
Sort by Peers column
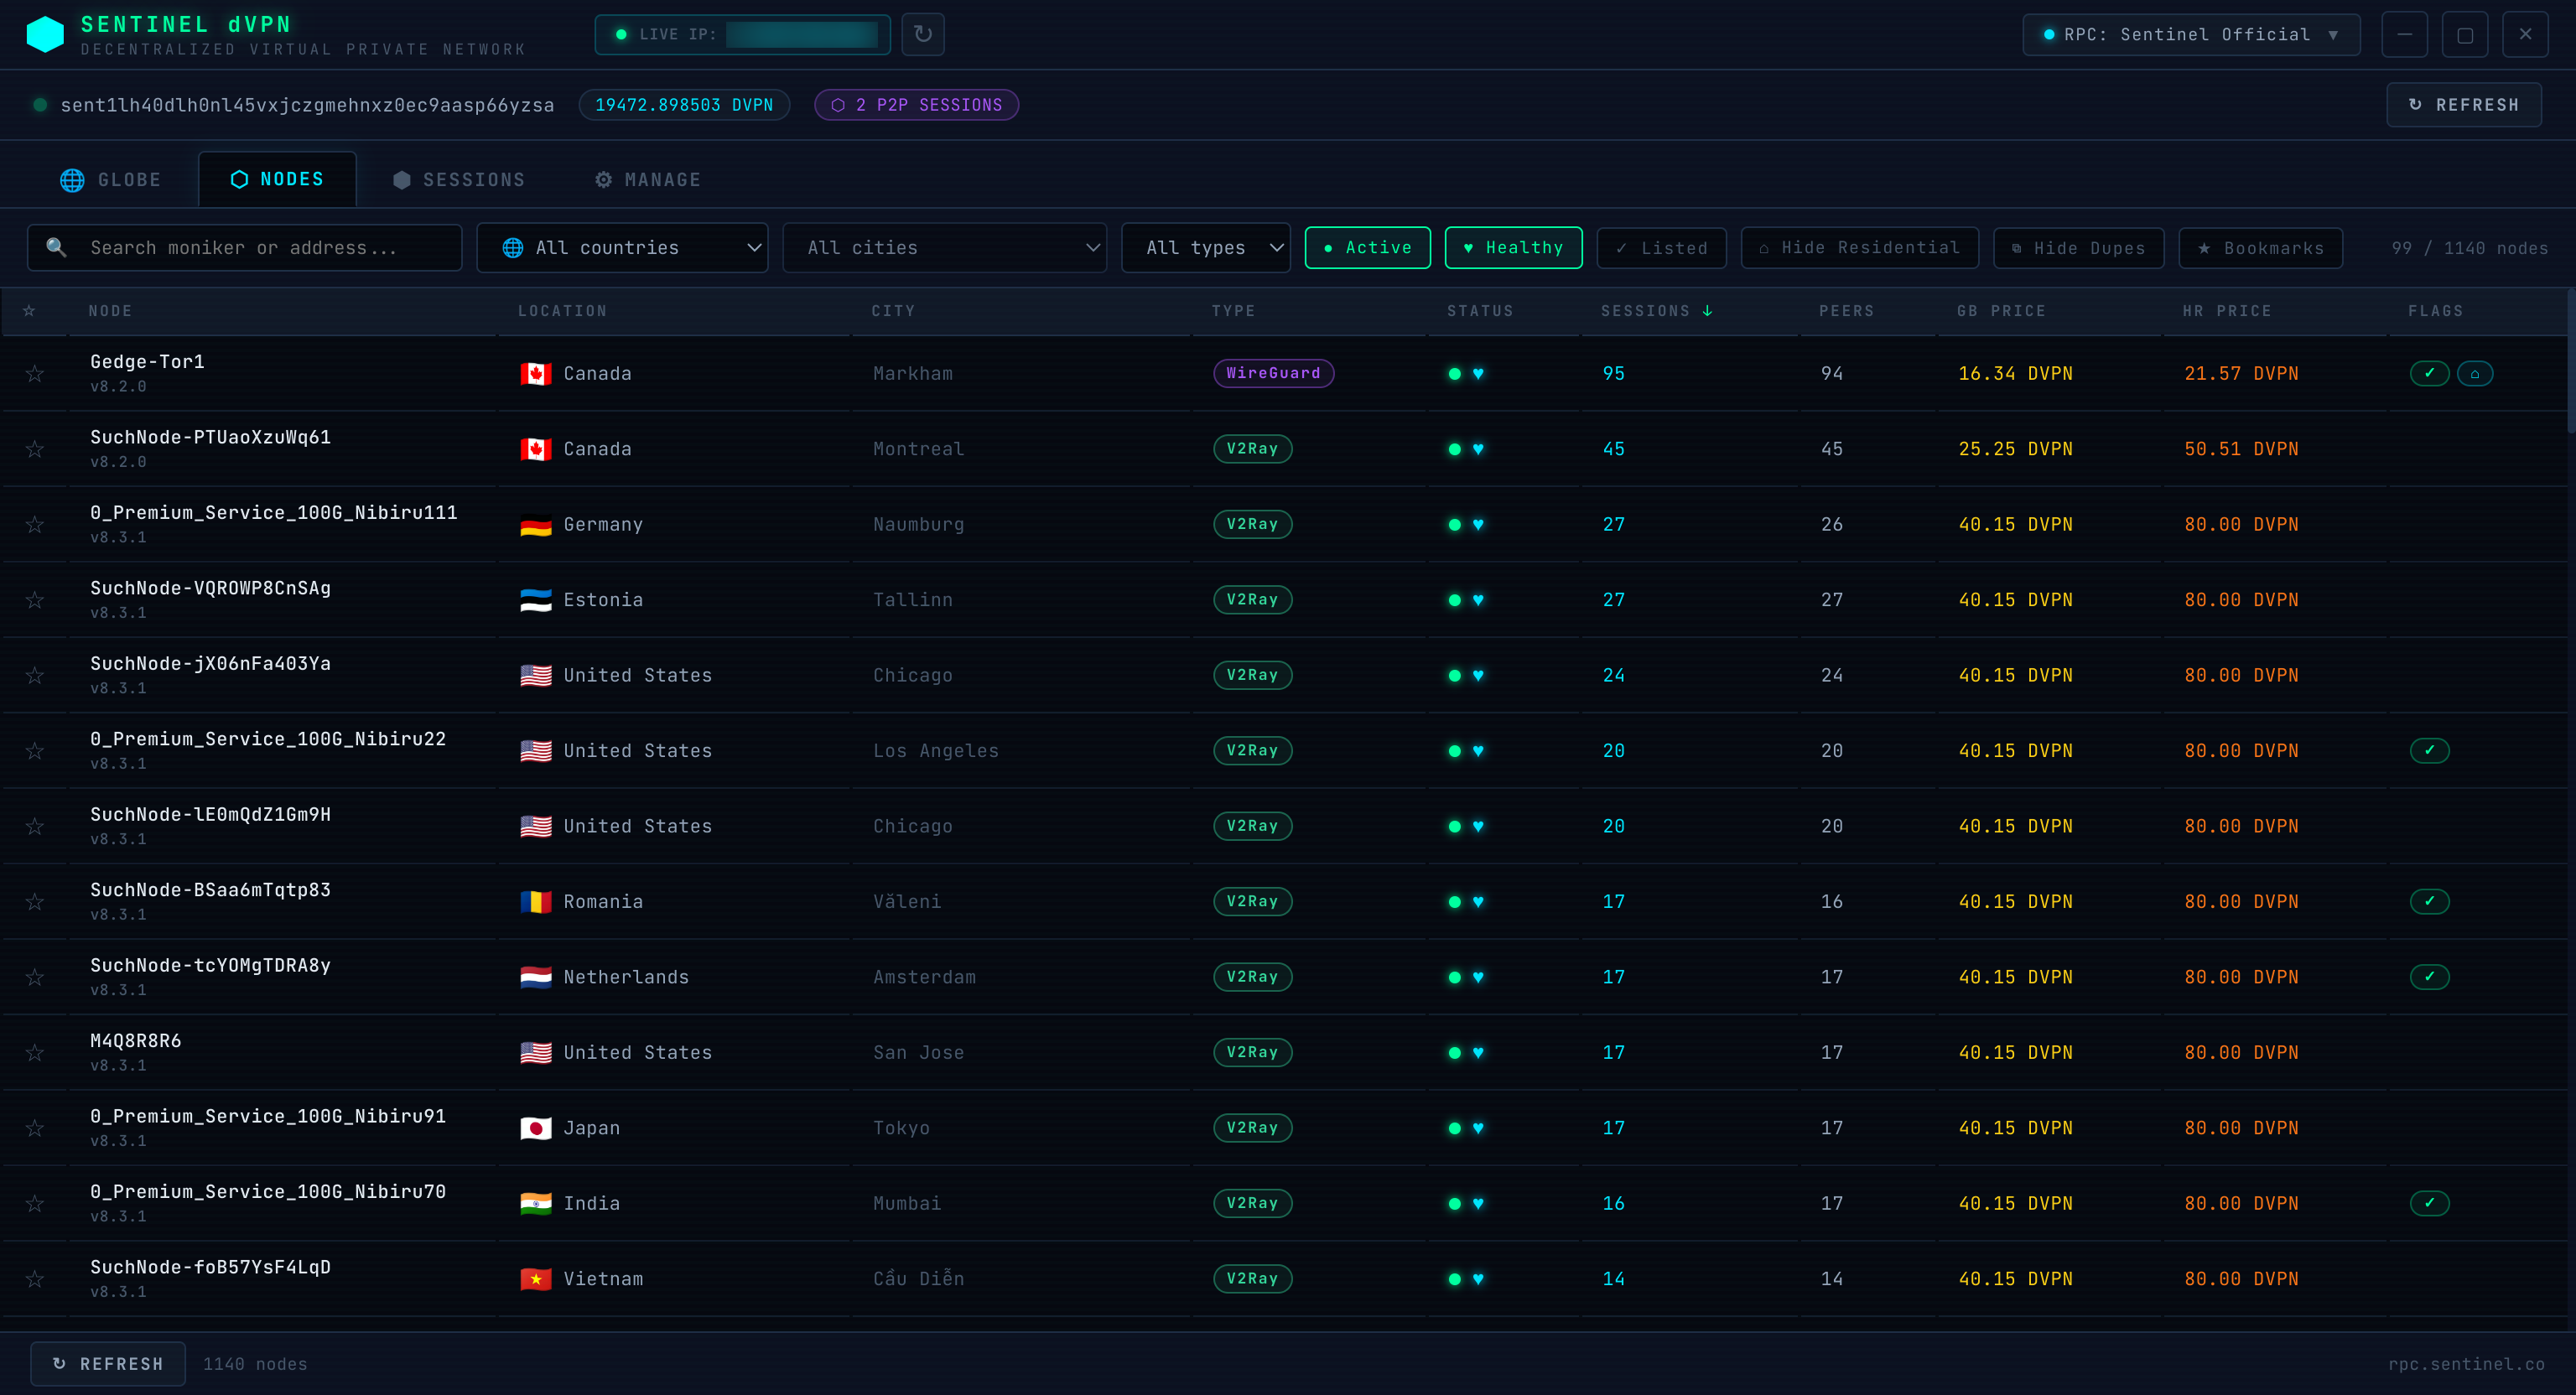[x=1846, y=311]
